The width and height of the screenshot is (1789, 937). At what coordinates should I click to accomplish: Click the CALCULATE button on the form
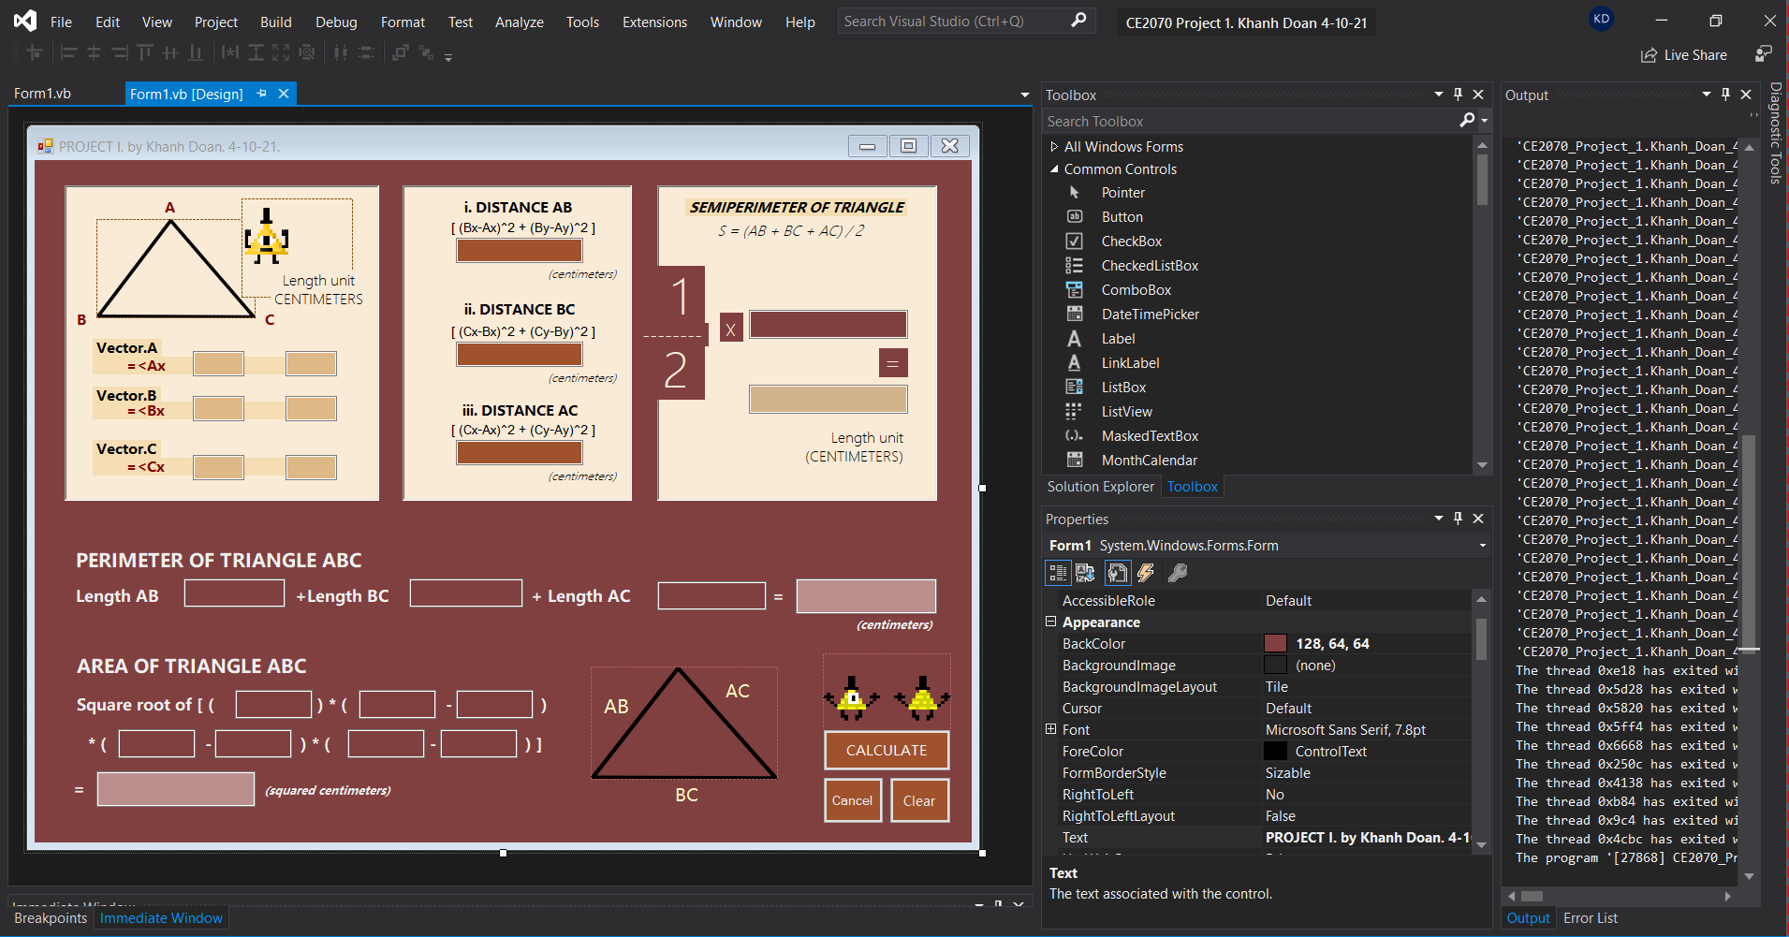point(887,750)
